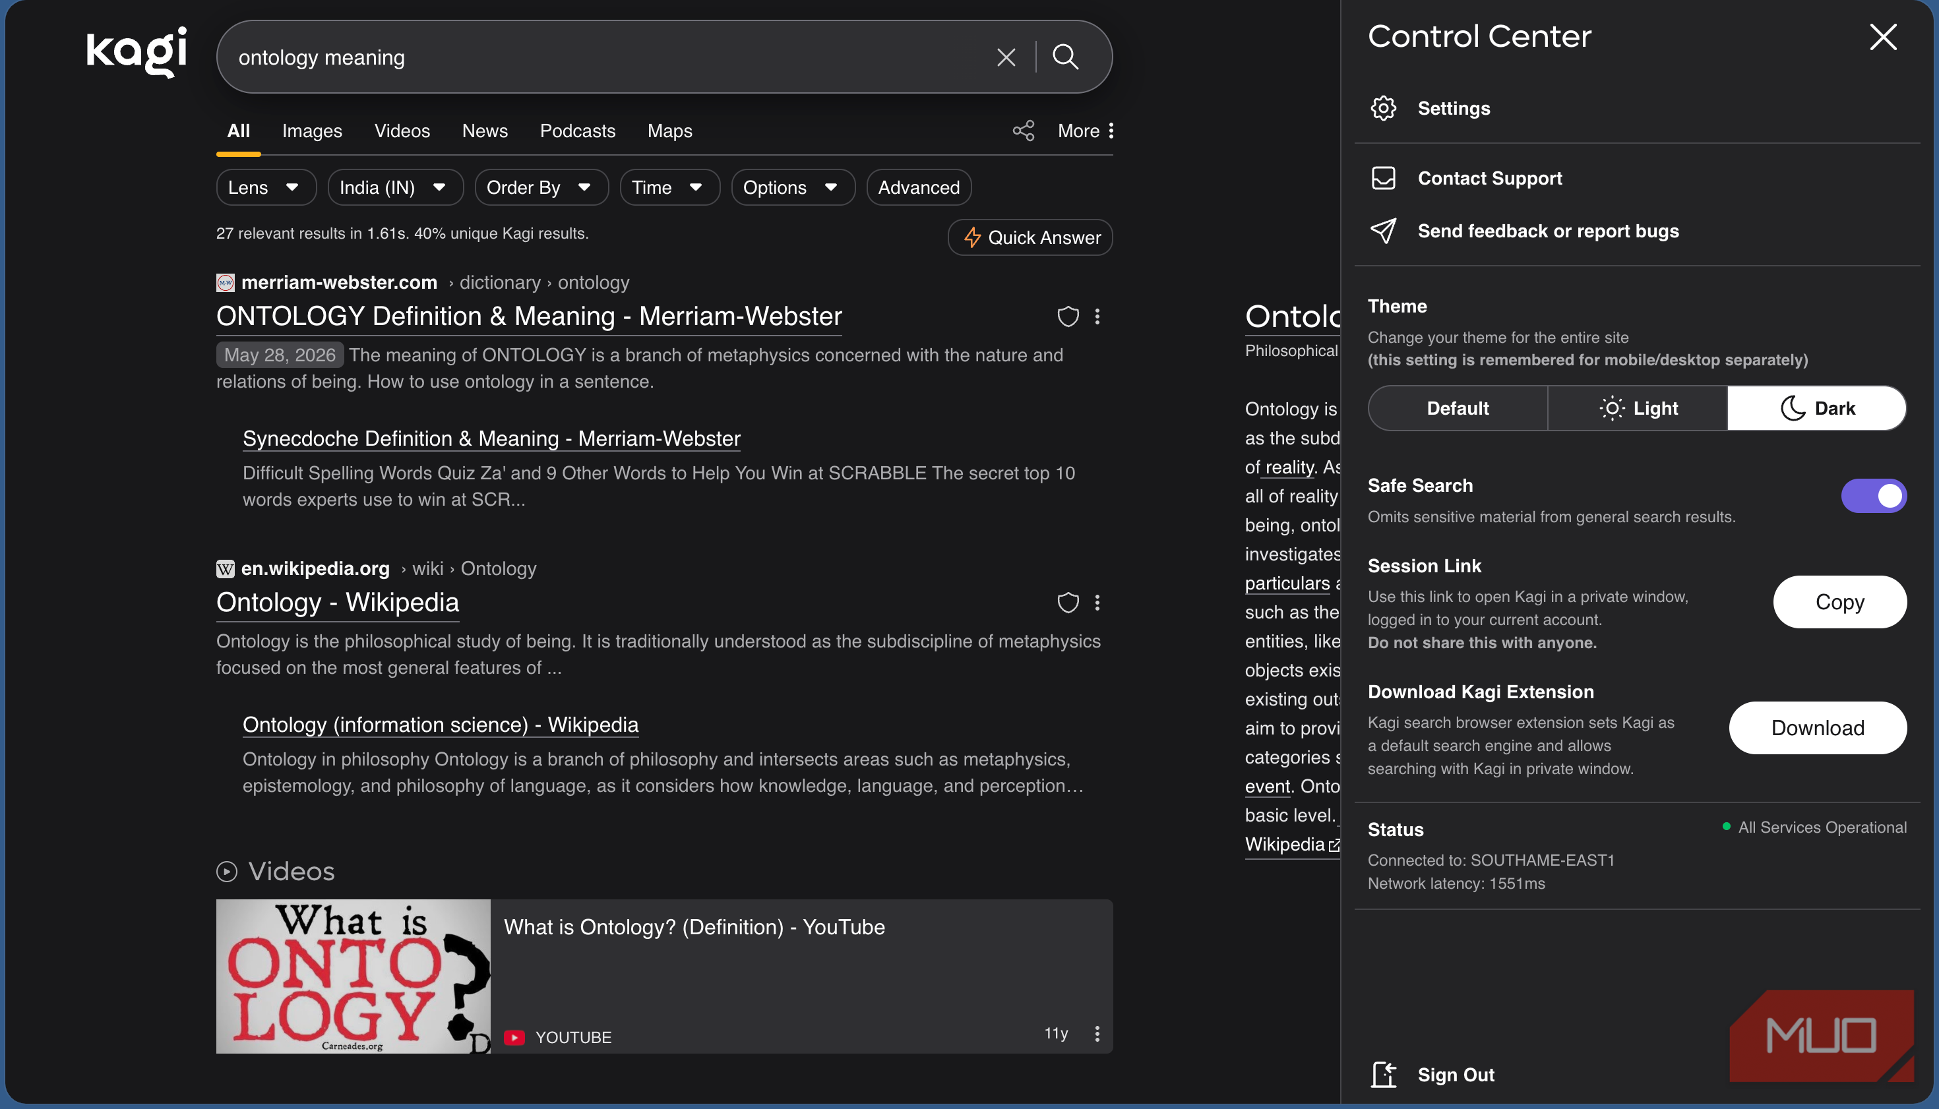1939x1109 pixels.
Task: Open Ontology (information science) - Wikipedia link
Action: [x=441, y=725]
